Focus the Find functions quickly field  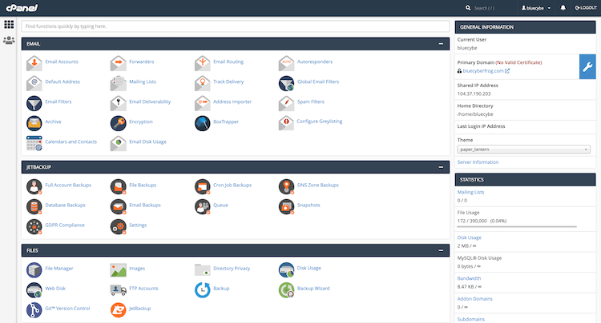(236, 26)
